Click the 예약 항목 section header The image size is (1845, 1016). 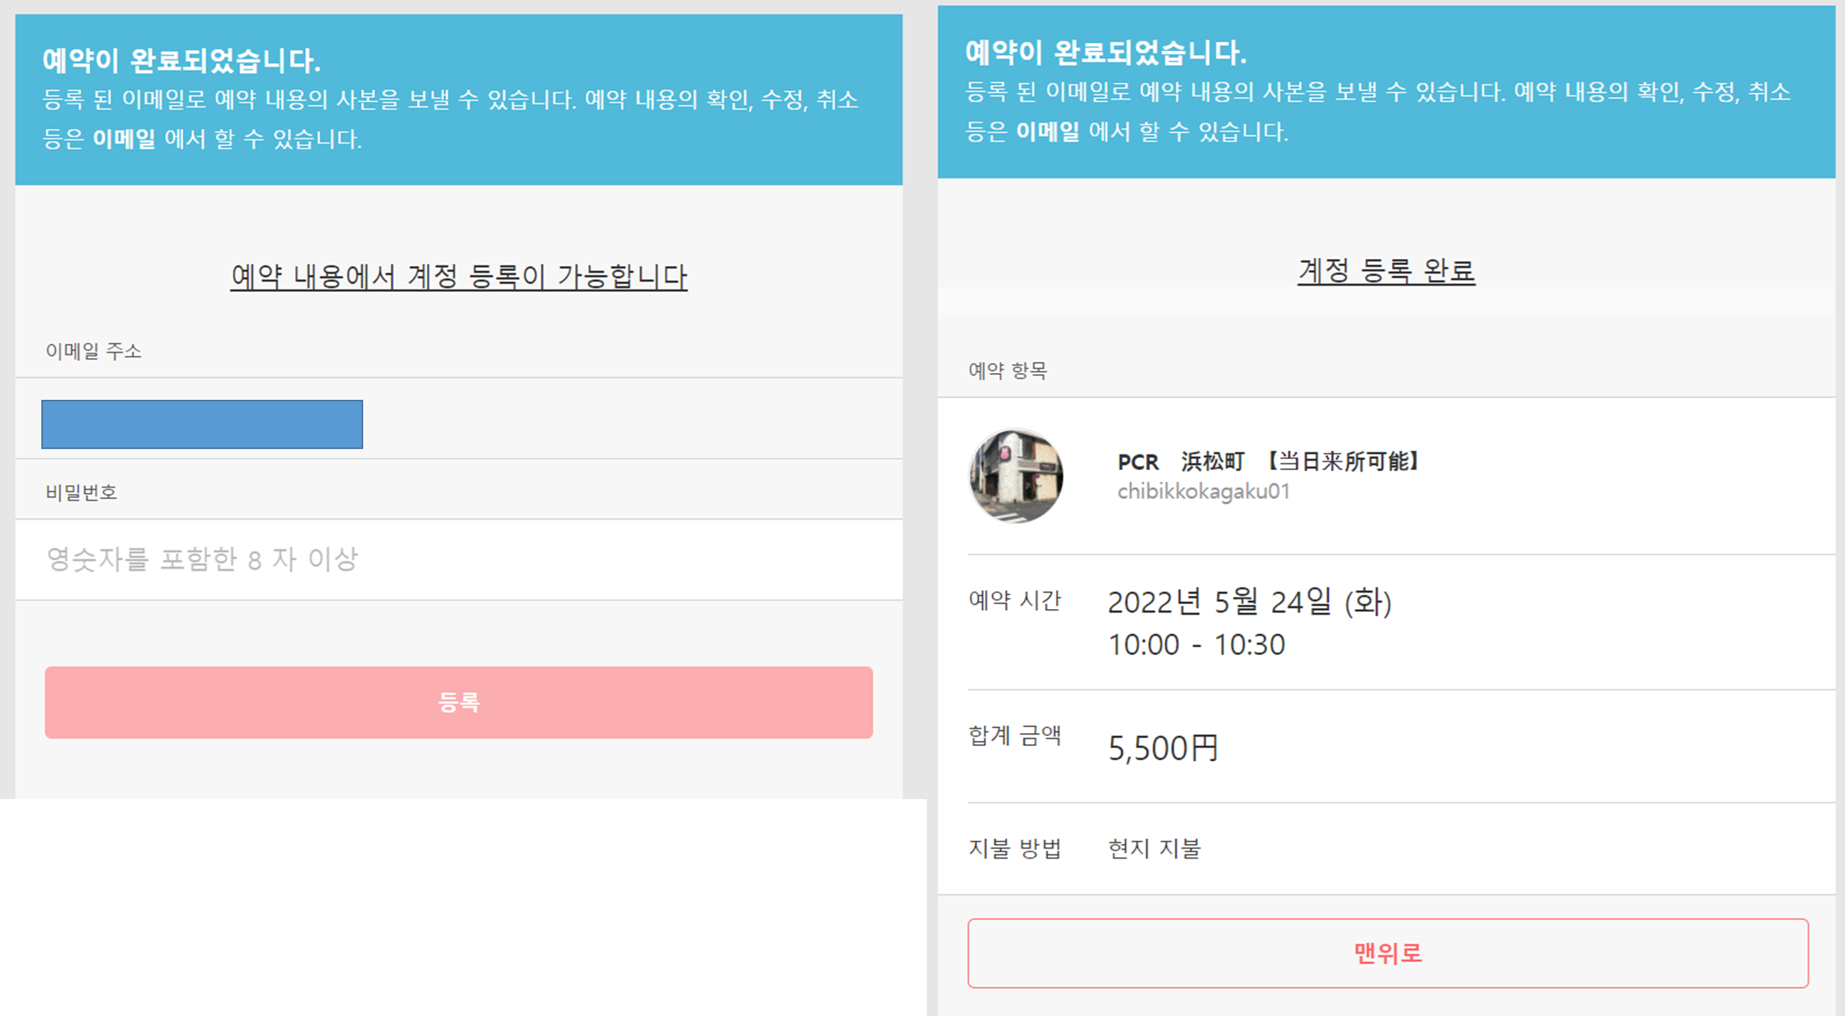[x=1007, y=370]
